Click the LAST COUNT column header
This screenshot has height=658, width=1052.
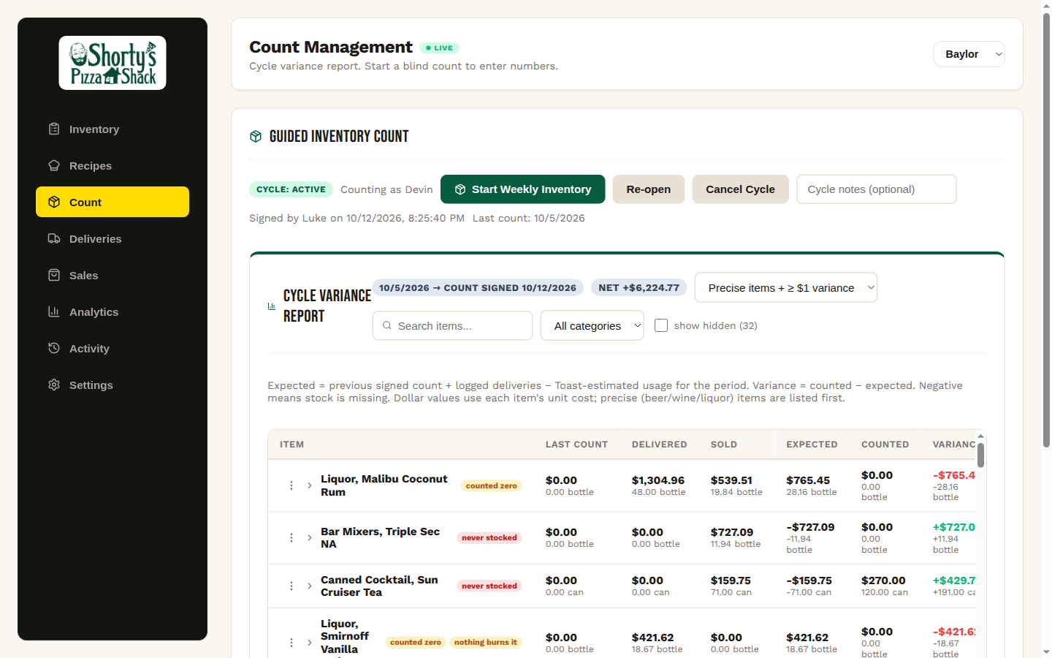(x=576, y=445)
